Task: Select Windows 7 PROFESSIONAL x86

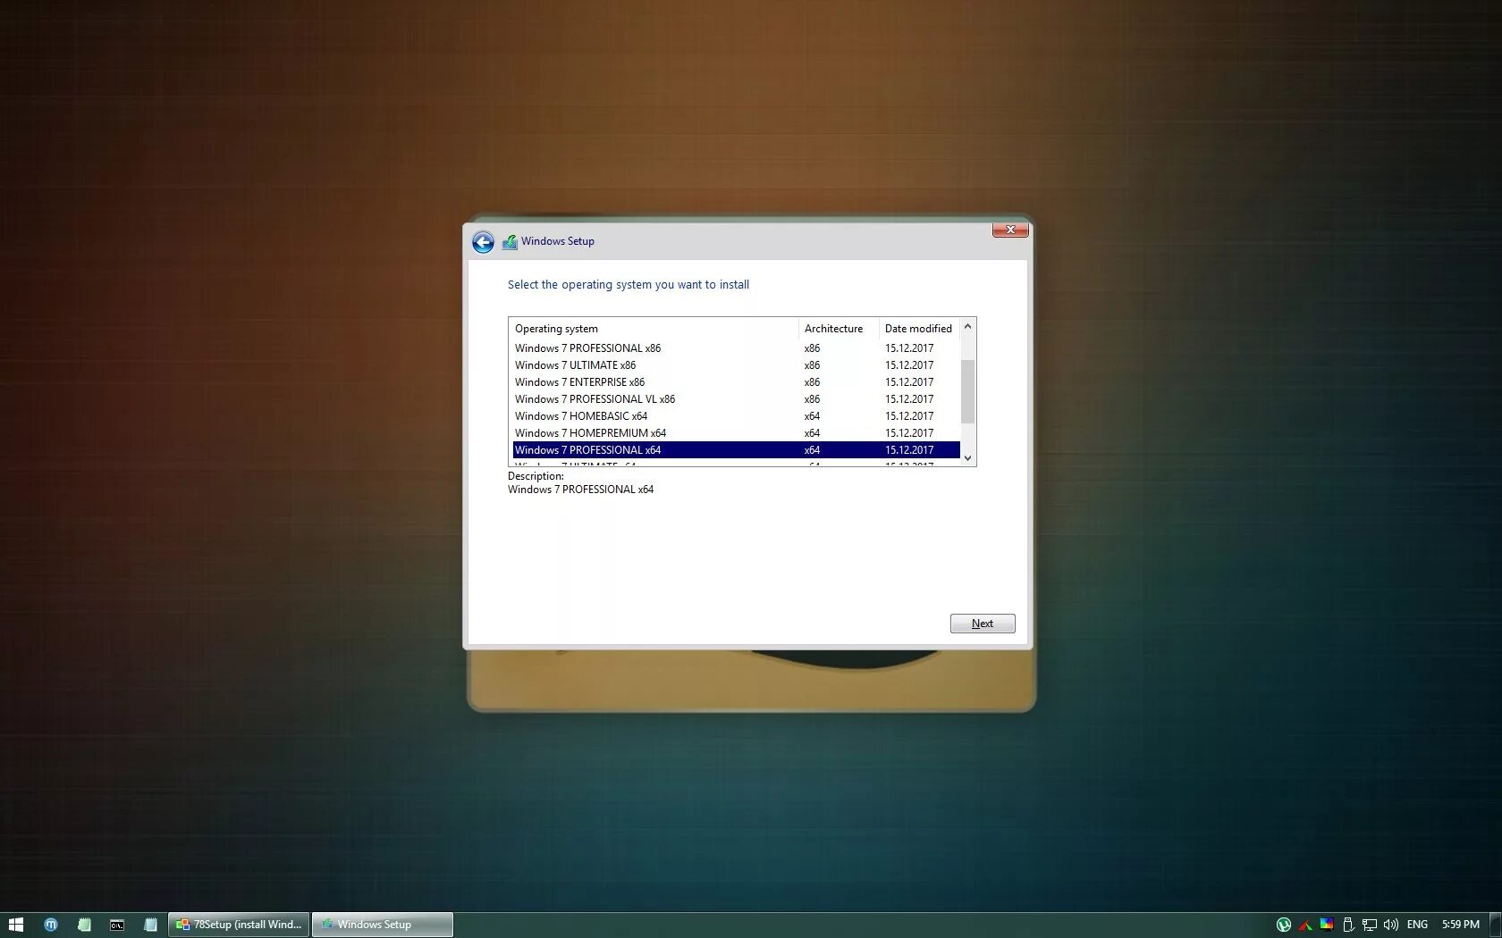Action: [x=736, y=348]
